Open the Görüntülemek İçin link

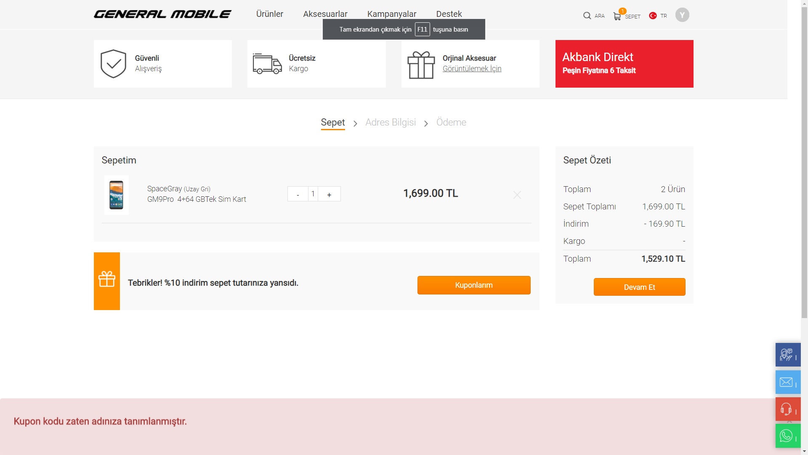(x=472, y=69)
